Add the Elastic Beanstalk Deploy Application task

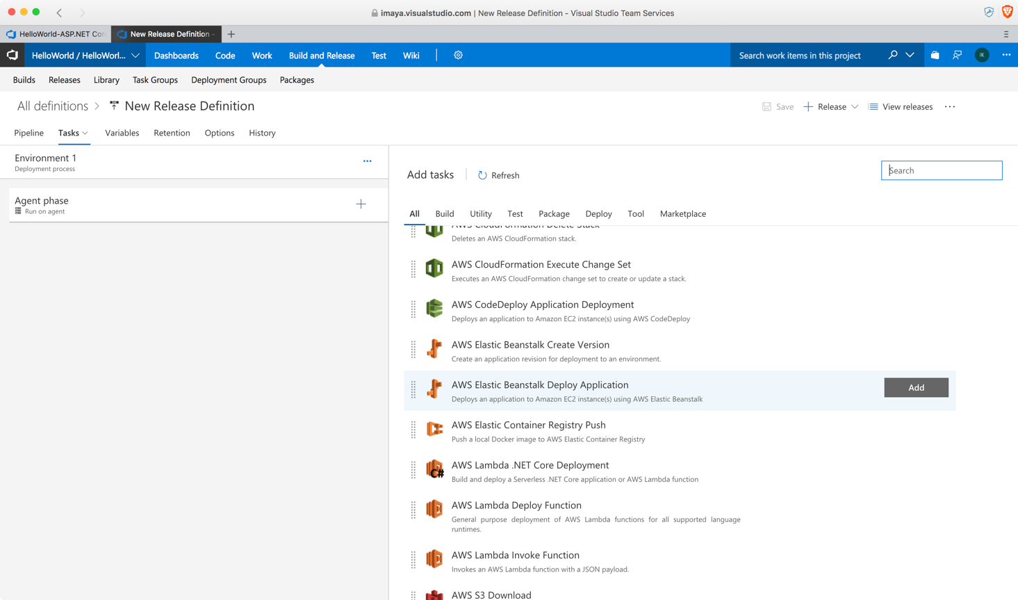916,387
